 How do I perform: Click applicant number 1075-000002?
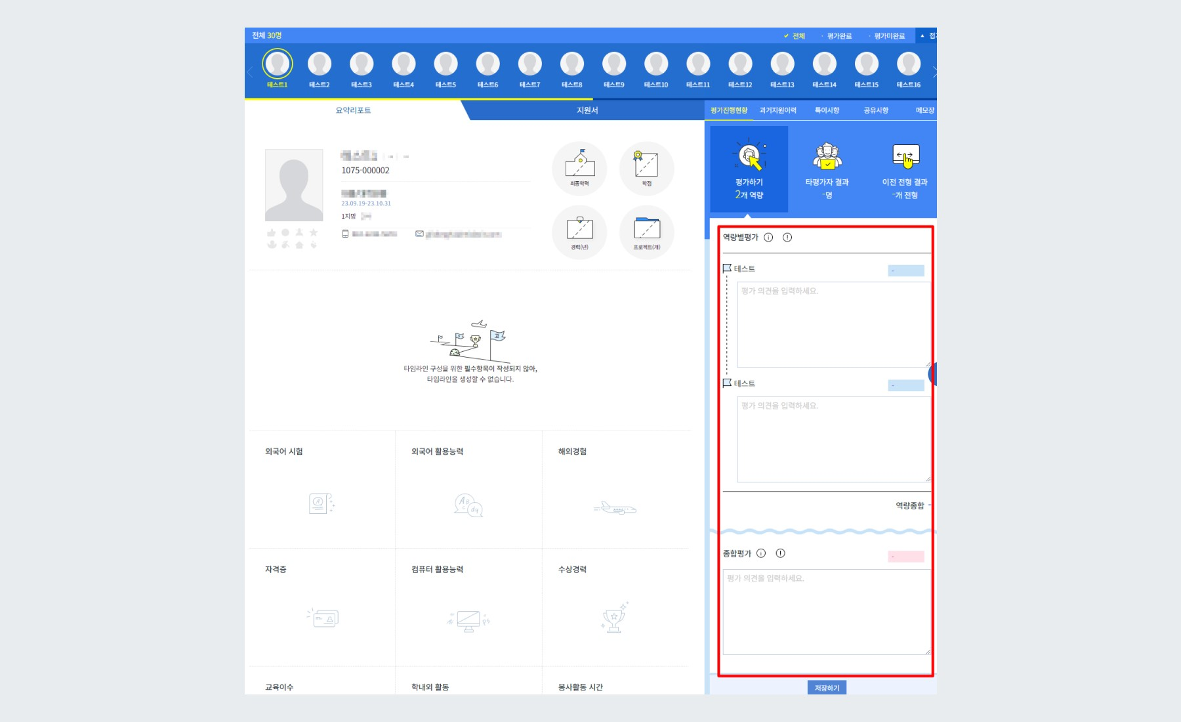tap(365, 171)
